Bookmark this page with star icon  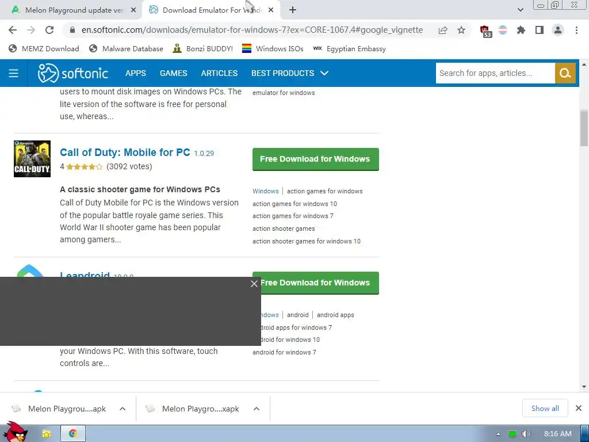(461, 30)
